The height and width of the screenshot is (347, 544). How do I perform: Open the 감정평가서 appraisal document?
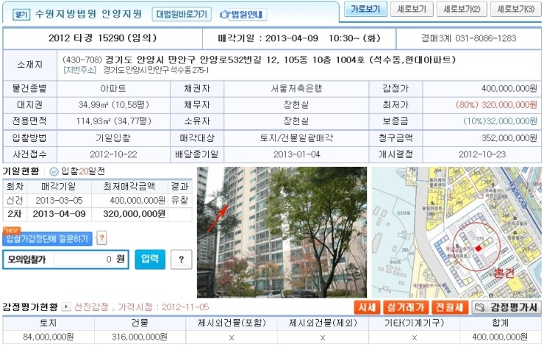[x=507, y=307]
